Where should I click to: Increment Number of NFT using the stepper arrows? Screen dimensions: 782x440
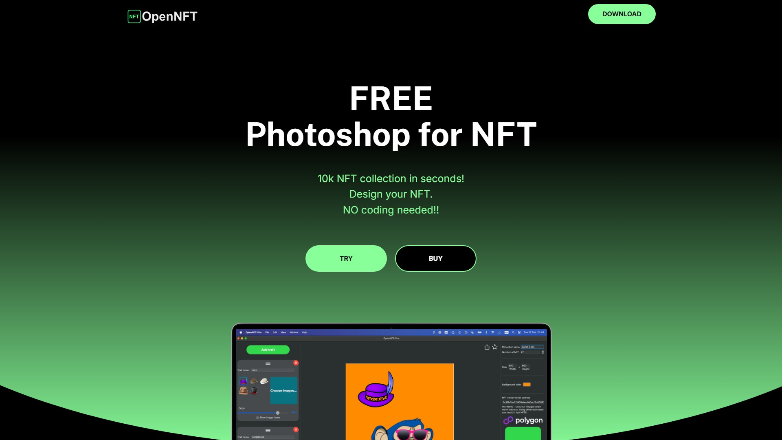(543, 352)
